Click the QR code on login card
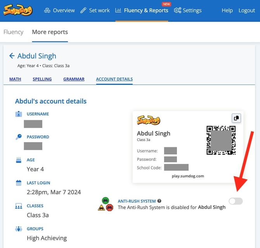 click(x=221, y=140)
